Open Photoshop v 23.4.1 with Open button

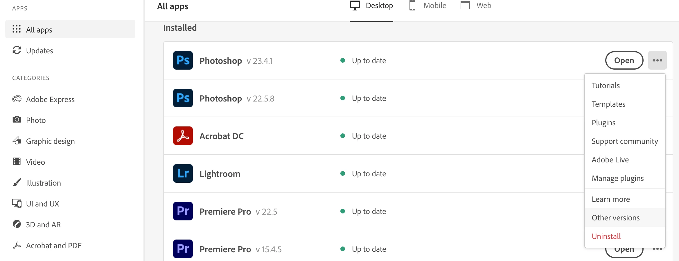pyautogui.click(x=624, y=60)
